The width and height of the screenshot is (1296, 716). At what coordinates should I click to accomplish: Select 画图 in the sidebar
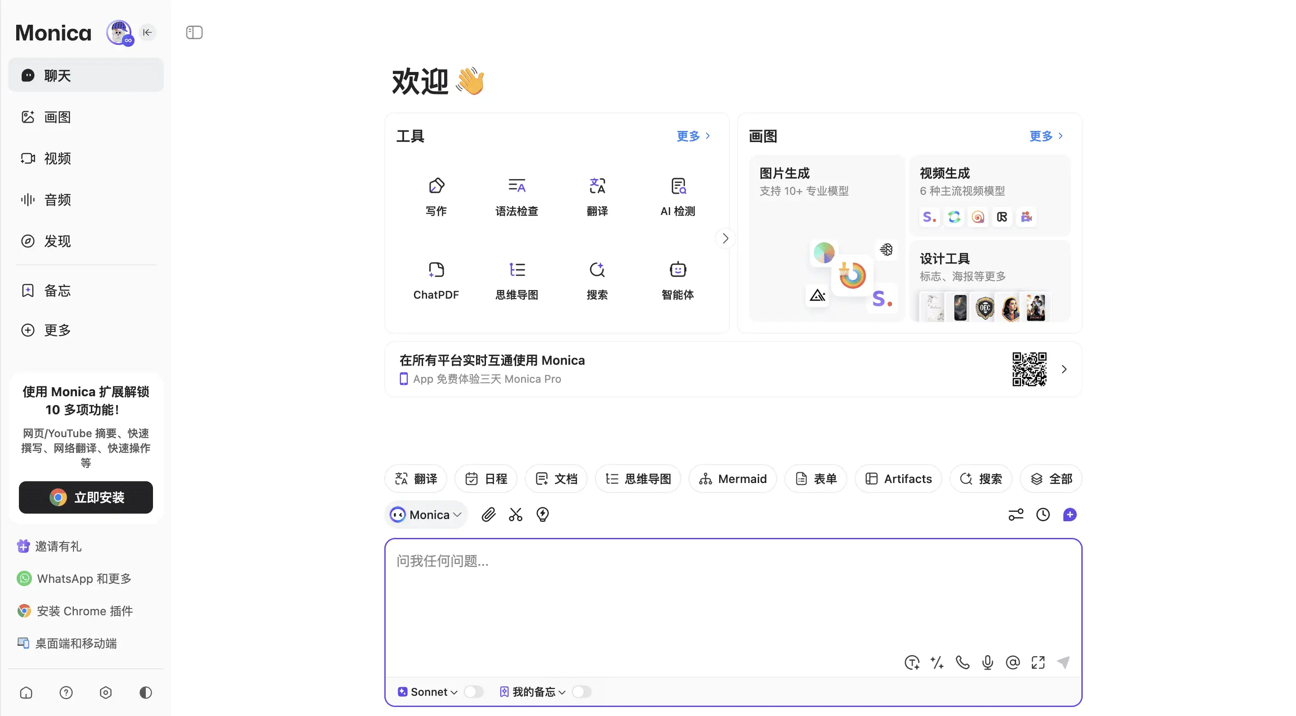(x=57, y=116)
